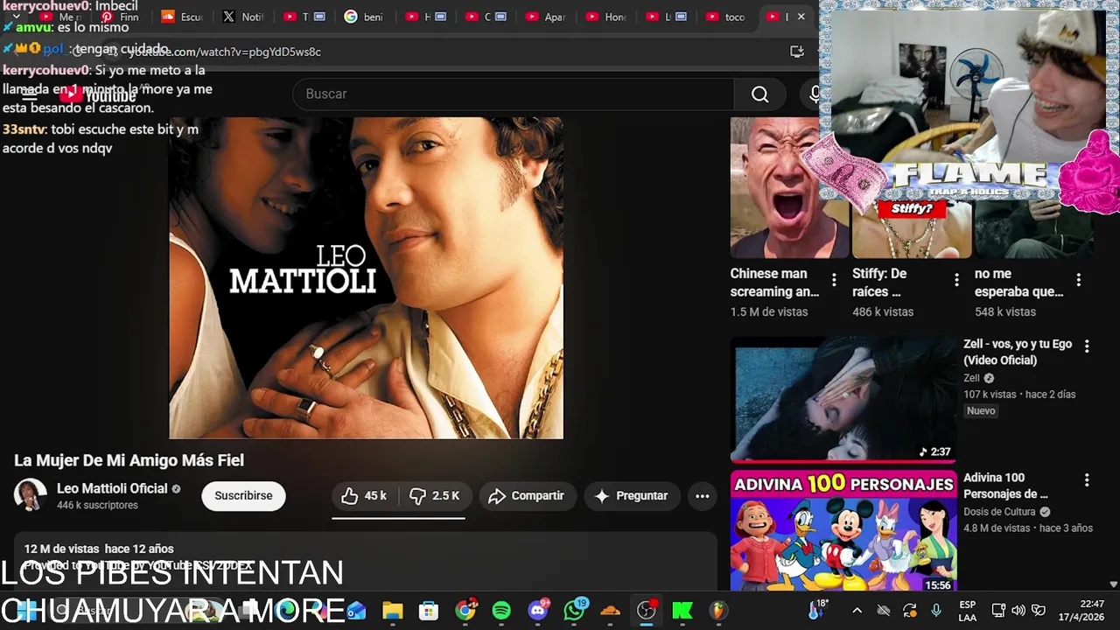
Task: Open WhatsApp from the taskbar
Action: click(x=574, y=611)
